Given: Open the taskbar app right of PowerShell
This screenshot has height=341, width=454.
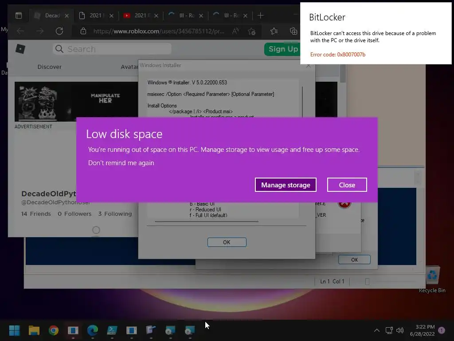Looking at the screenshot, I should (131, 330).
